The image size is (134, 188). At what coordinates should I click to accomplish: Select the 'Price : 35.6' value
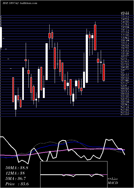tap(17, 184)
